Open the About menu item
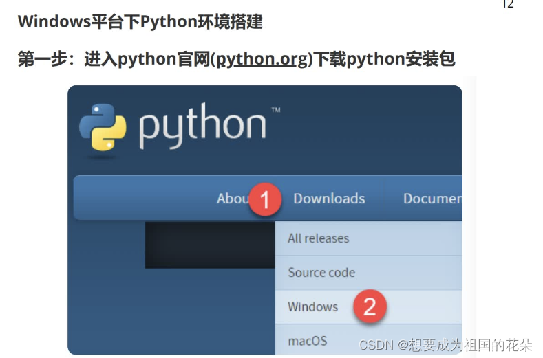 click(233, 199)
